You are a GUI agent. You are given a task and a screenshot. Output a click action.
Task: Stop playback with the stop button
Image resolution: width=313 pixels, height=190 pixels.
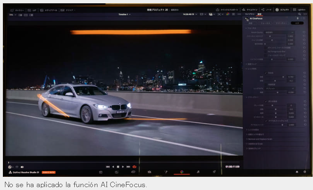[x=118, y=167]
